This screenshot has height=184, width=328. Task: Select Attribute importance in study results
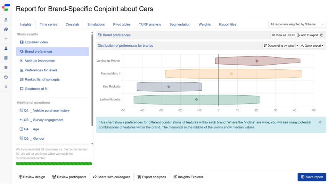(39, 61)
